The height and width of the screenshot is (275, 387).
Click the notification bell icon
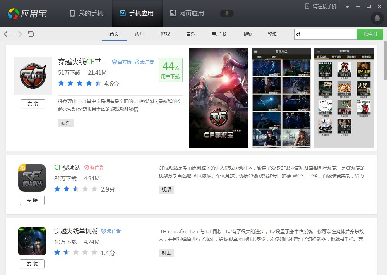coord(377,18)
